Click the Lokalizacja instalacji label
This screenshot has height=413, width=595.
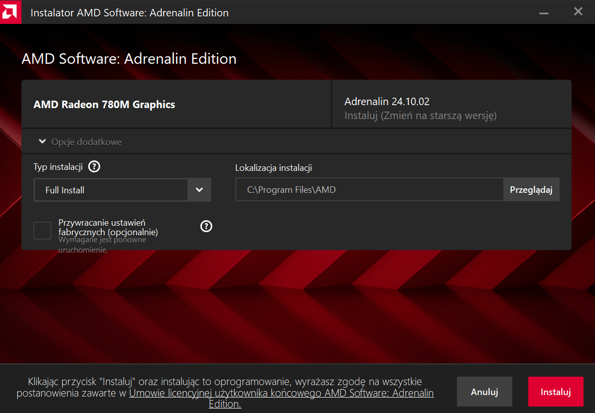(274, 168)
